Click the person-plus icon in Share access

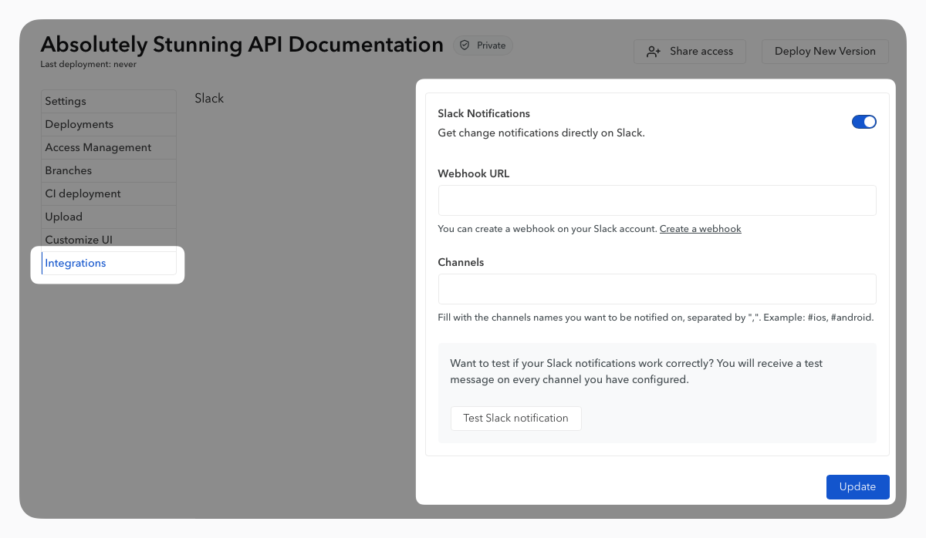point(654,52)
